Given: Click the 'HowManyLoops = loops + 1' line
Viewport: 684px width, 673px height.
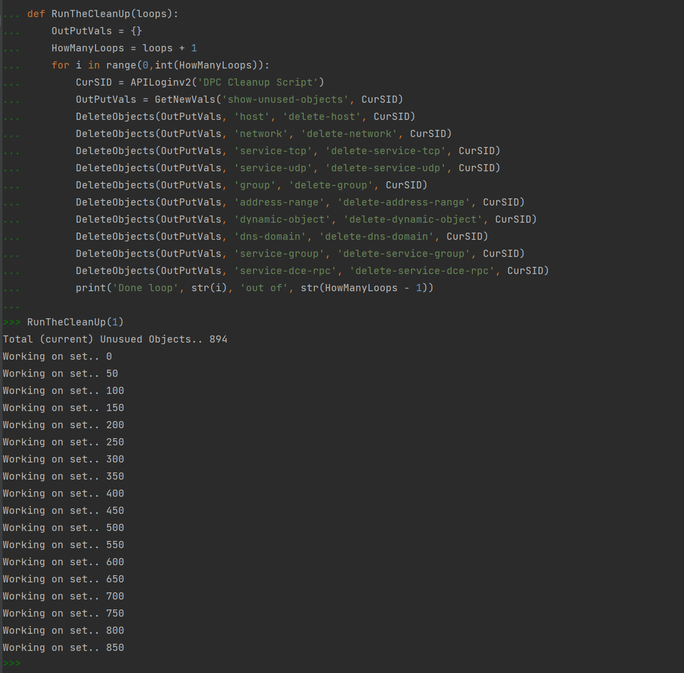Looking at the screenshot, I should coord(124,48).
